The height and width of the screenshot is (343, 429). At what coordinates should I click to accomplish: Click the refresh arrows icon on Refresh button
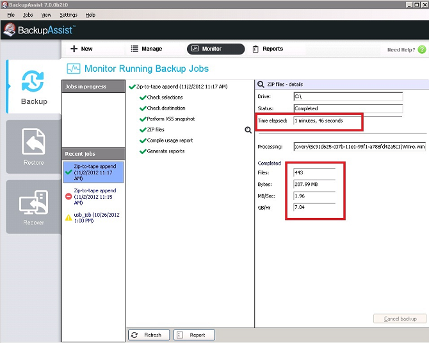pyautogui.click(x=134, y=335)
